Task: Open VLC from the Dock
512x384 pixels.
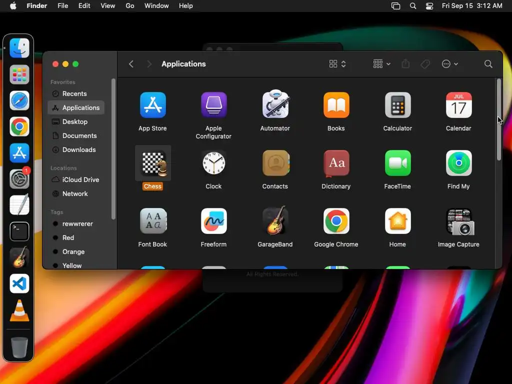Action: coord(19,310)
